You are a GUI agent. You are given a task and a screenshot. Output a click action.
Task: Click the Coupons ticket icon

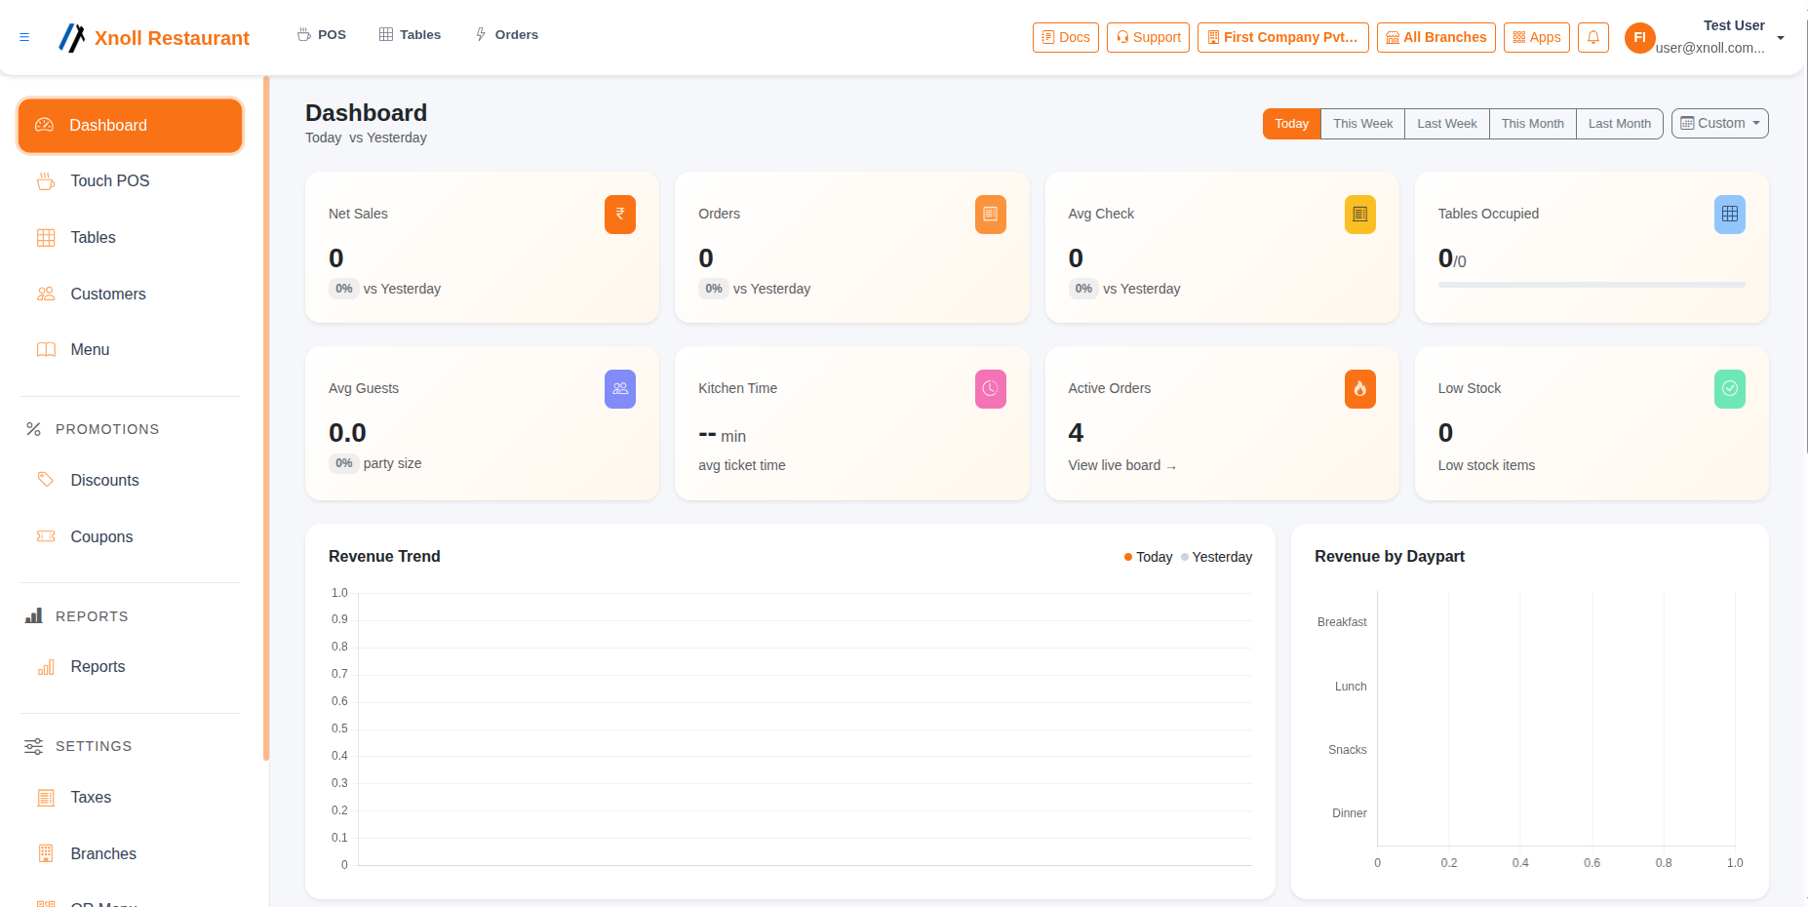[x=46, y=536]
